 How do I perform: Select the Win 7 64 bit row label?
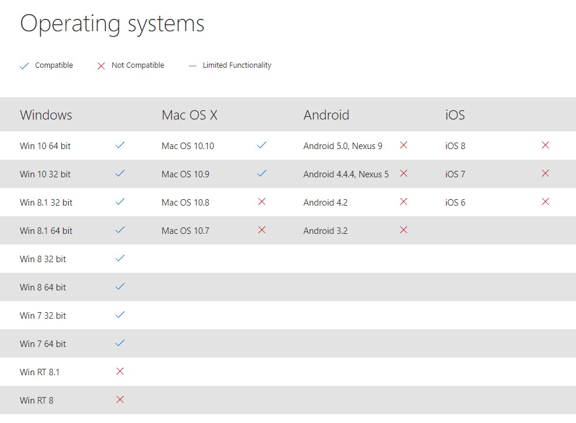tap(43, 344)
